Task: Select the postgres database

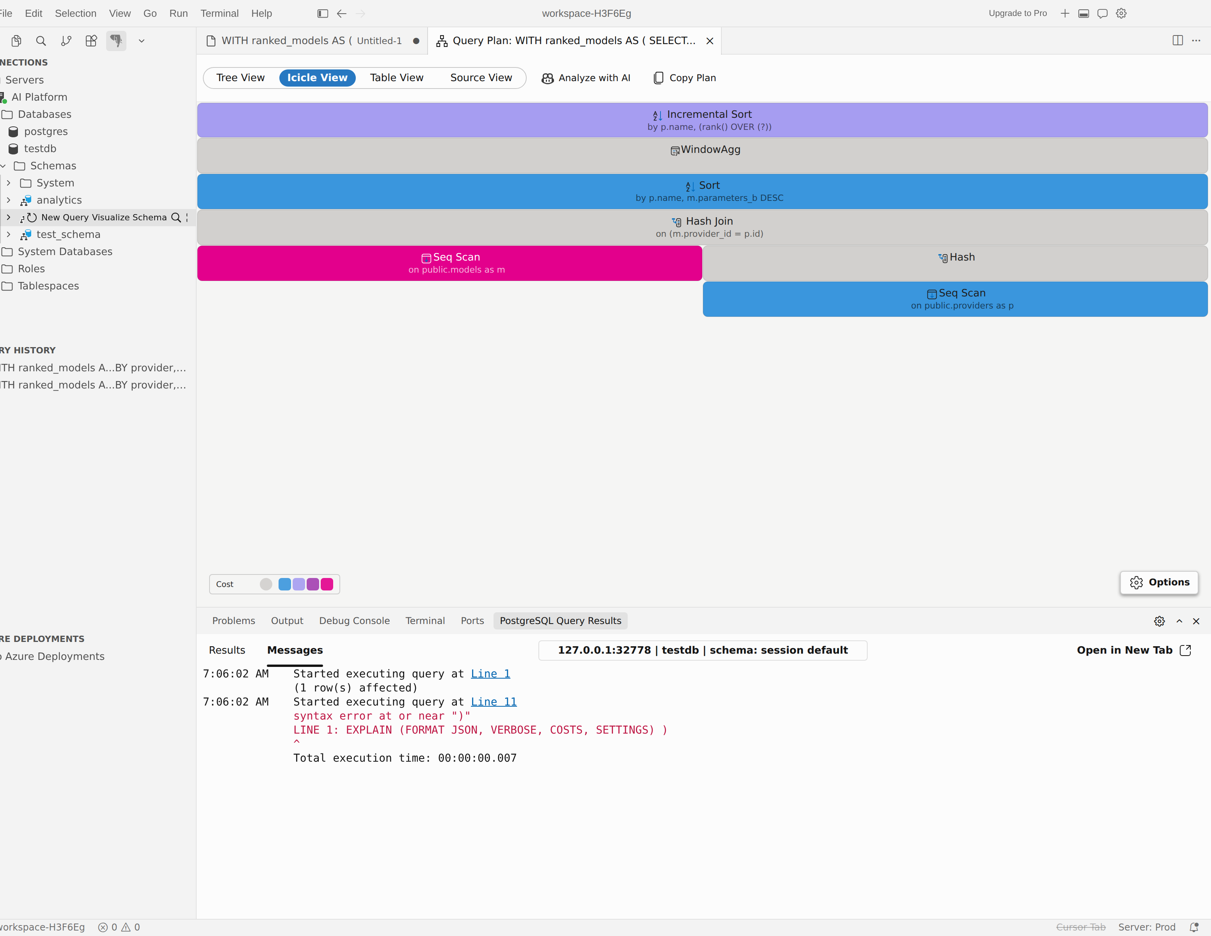Action: pyautogui.click(x=46, y=131)
